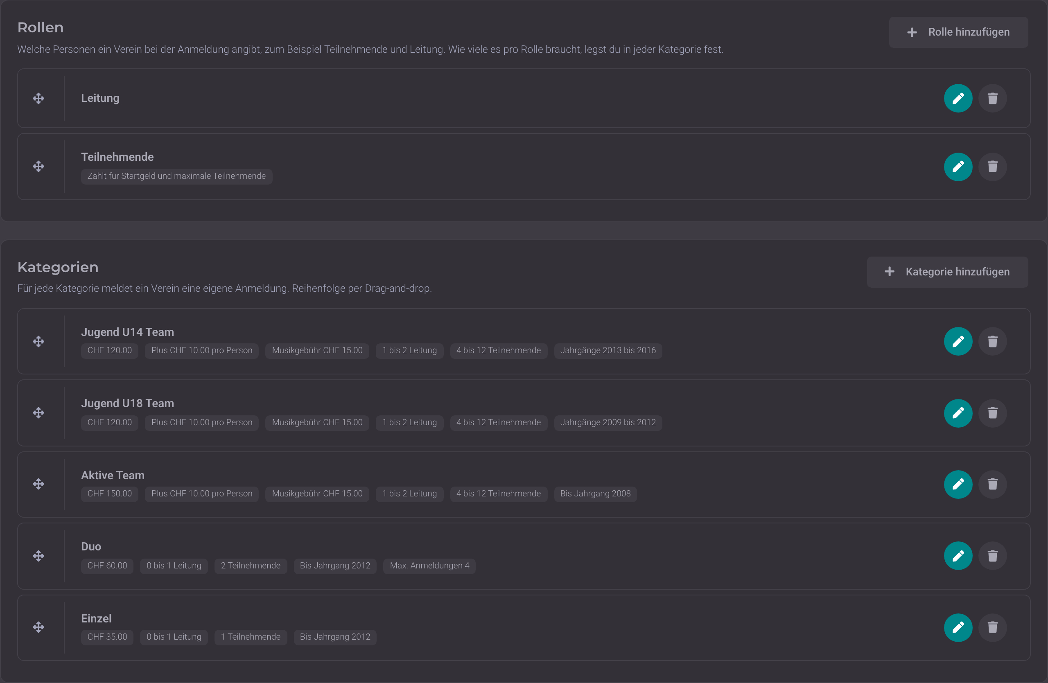Edit the Leitung role
1048x683 pixels.
(958, 98)
